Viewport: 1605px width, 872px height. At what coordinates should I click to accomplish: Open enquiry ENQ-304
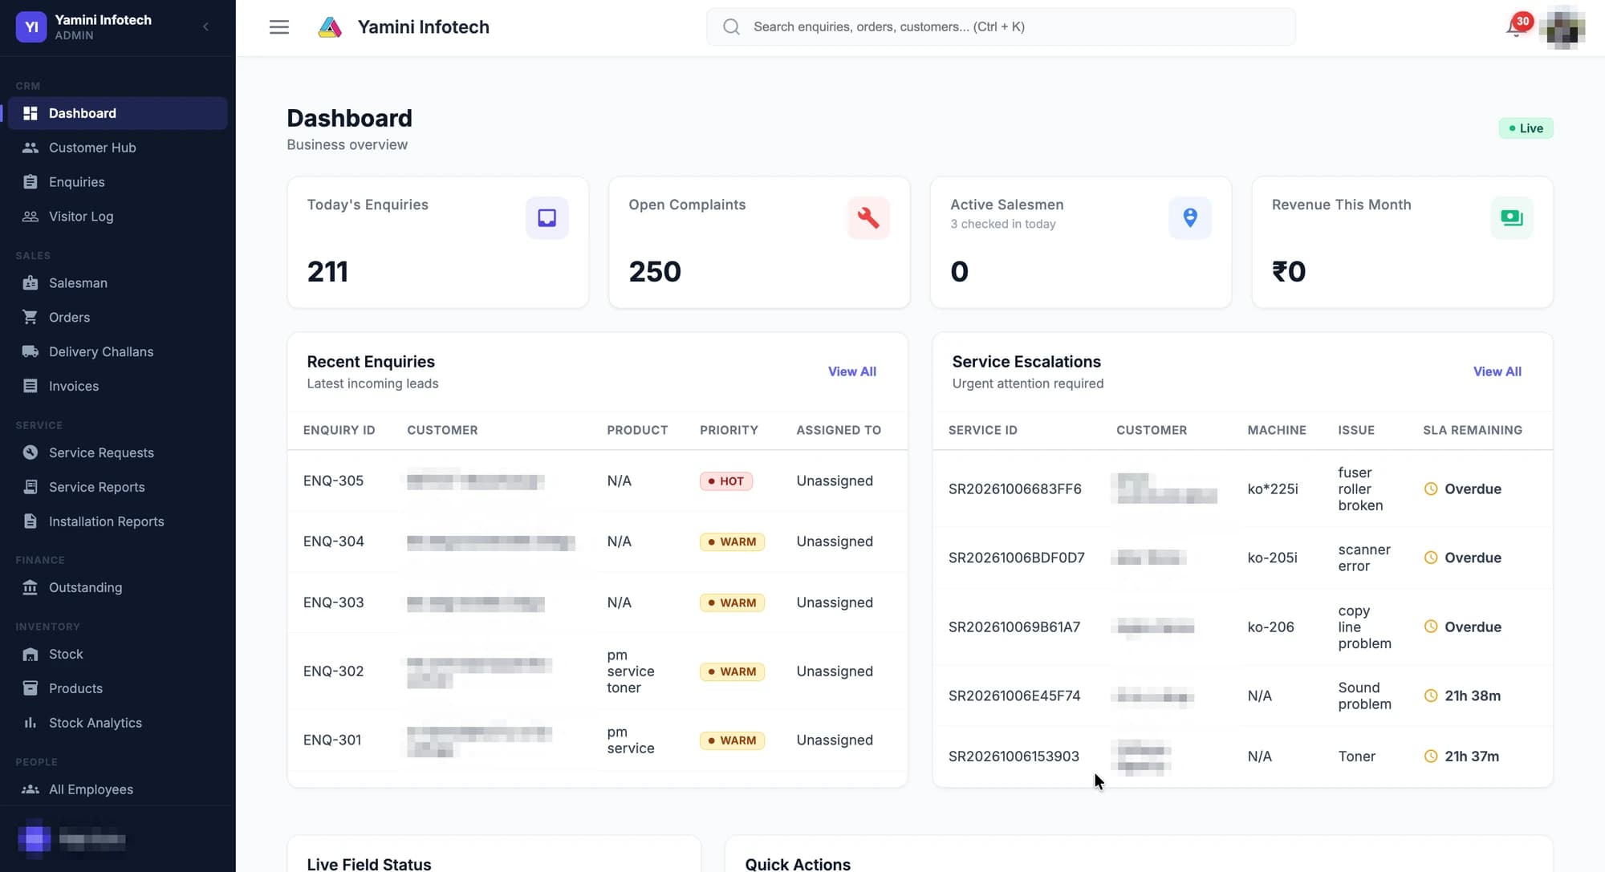[x=333, y=541]
